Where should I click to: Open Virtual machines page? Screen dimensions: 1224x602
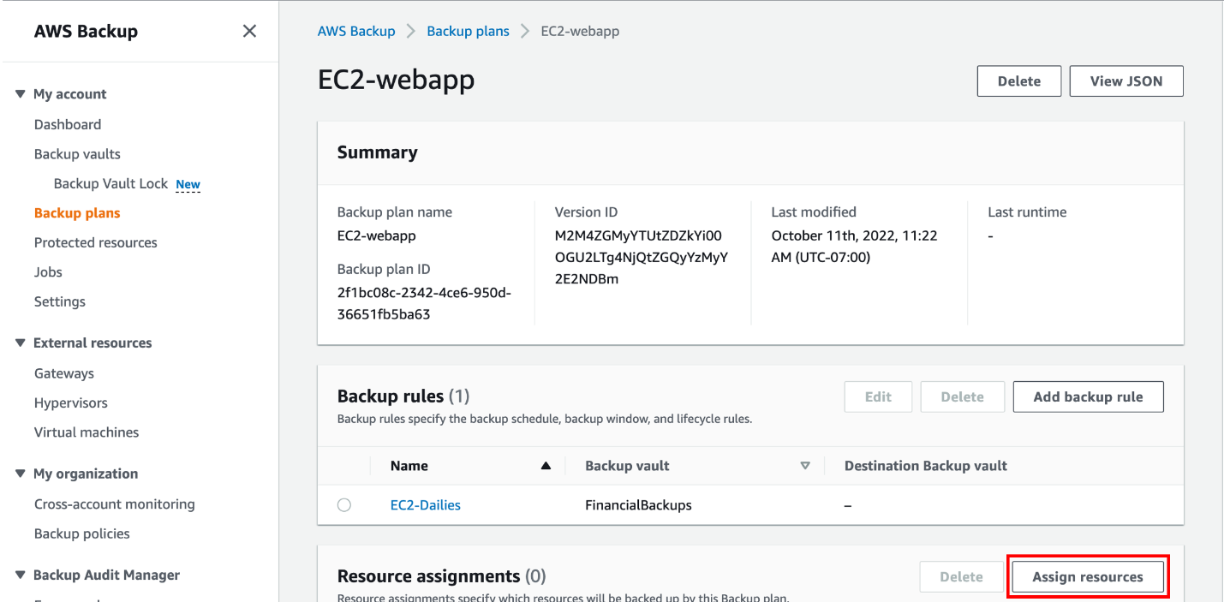(x=87, y=432)
